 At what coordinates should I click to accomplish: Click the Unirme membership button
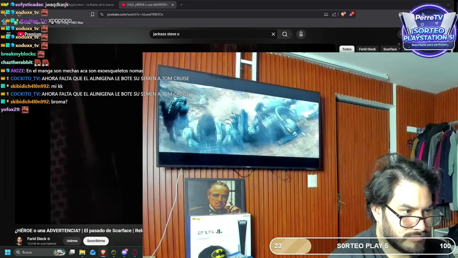click(72, 241)
